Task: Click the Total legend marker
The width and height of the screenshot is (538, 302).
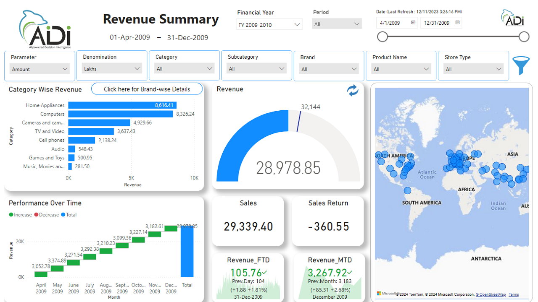Action: (63, 215)
